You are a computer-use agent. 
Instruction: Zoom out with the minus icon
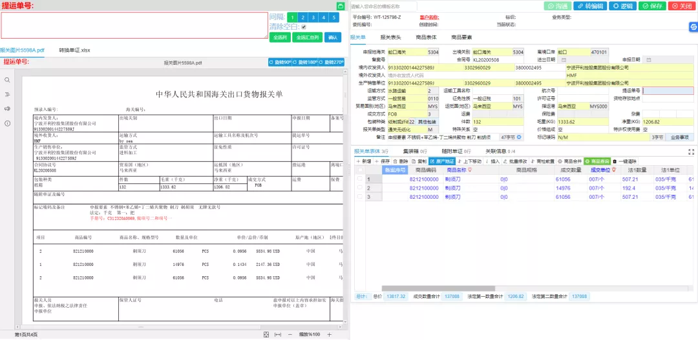click(x=290, y=334)
